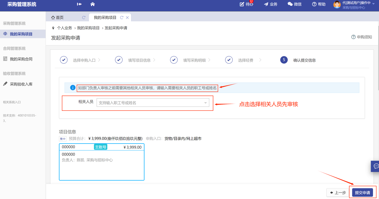The width and height of the screenshot is (379, 199).
Task: Click the 提交申请 button
Action: tap(362, 192)
